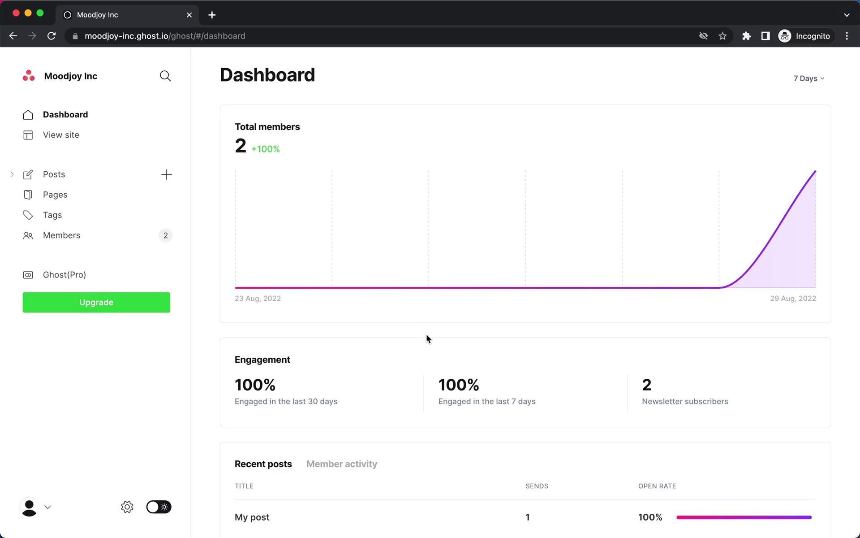Open the 7 Days range dropdown
Viewport: 860px width, 538px height.
pyautogui.click(x=808, y=78)
